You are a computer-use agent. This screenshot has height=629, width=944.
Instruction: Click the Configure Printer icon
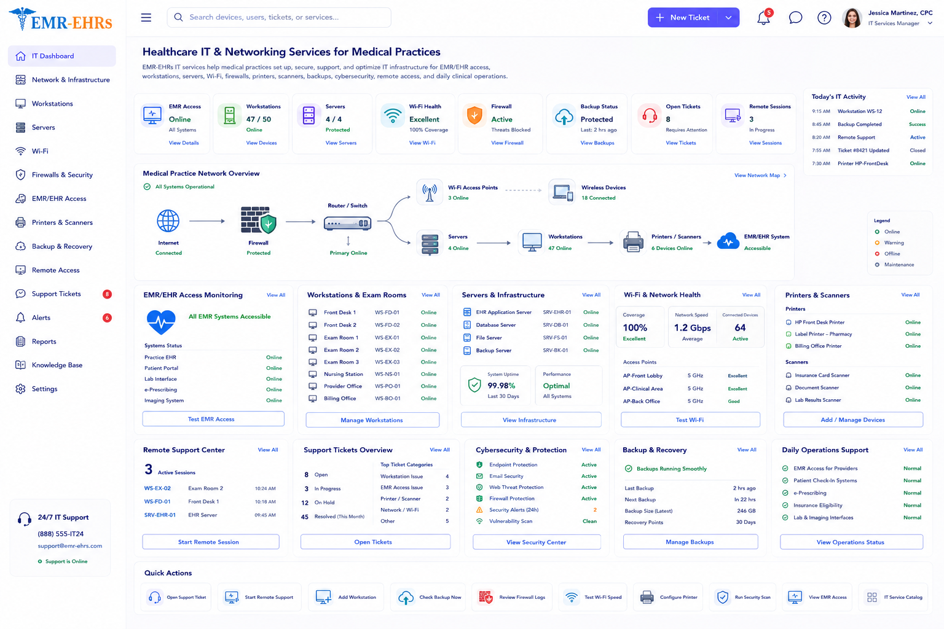647,597
